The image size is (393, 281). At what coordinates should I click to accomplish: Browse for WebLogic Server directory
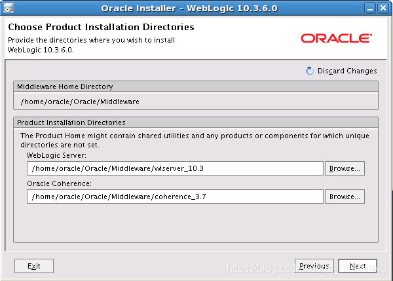click(x=345, y=168)
